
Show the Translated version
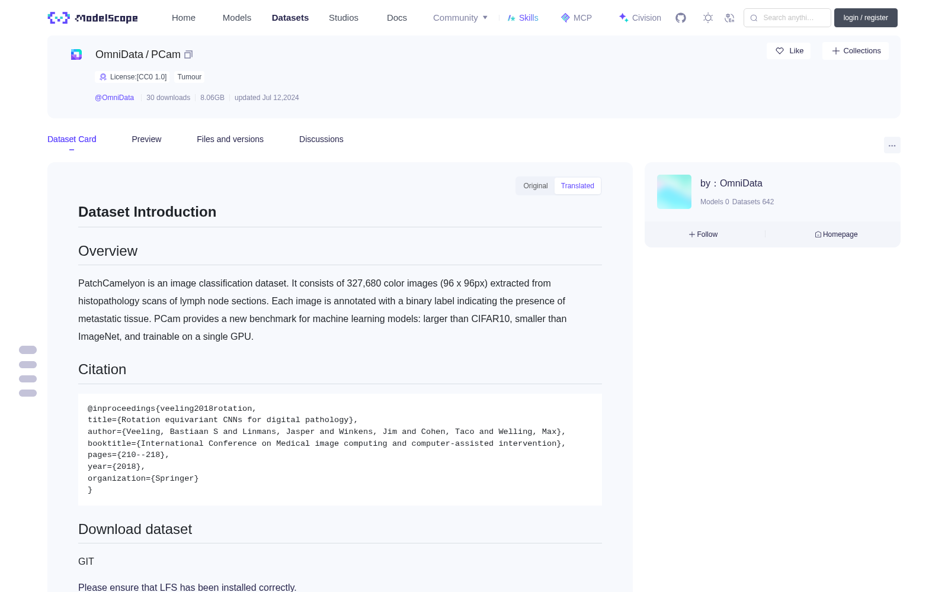[x=578, y=186]
